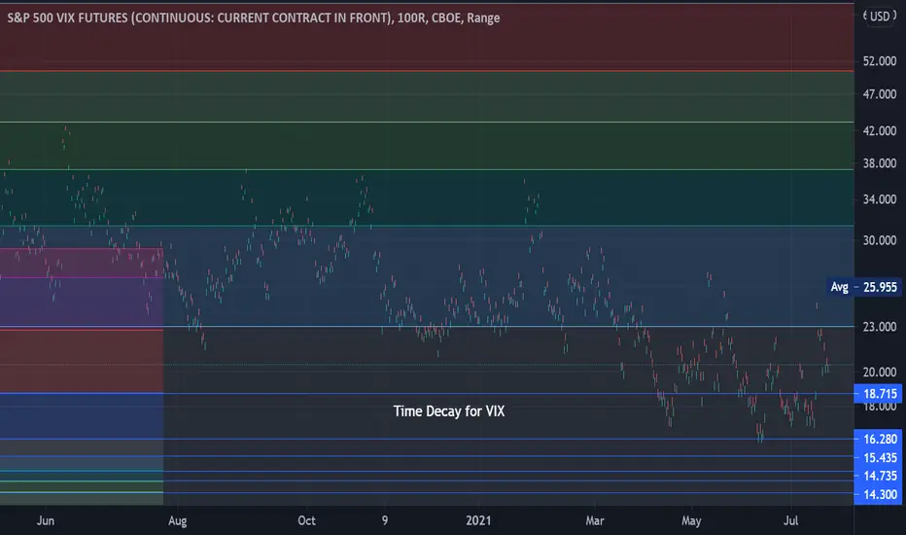
Task: Click the 14.735 price level label
Action: tap(880, 476)
